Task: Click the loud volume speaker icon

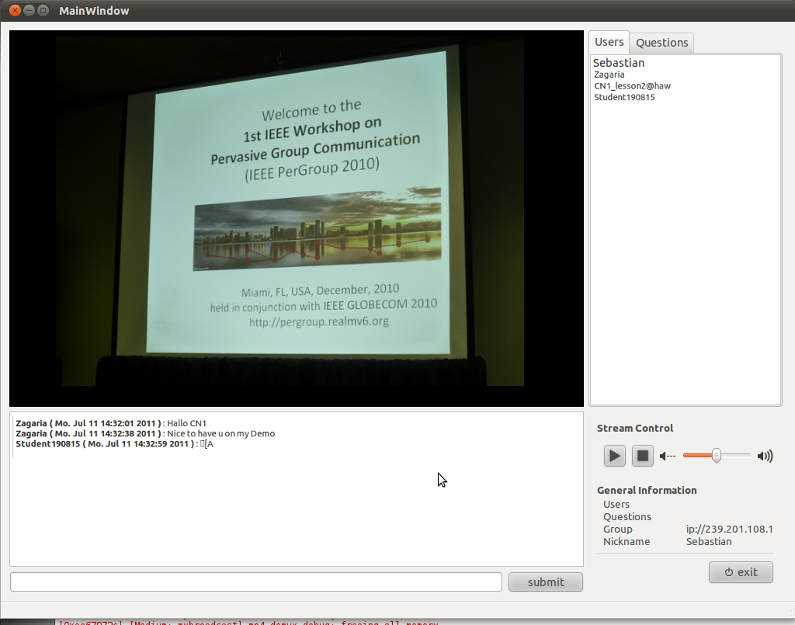Action: pos(765,457)
